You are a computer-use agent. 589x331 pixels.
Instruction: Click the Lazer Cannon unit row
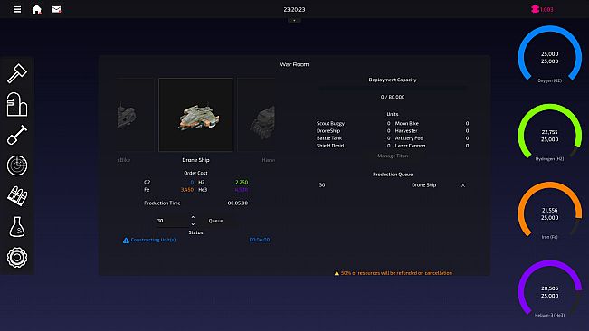click(432, 146)
